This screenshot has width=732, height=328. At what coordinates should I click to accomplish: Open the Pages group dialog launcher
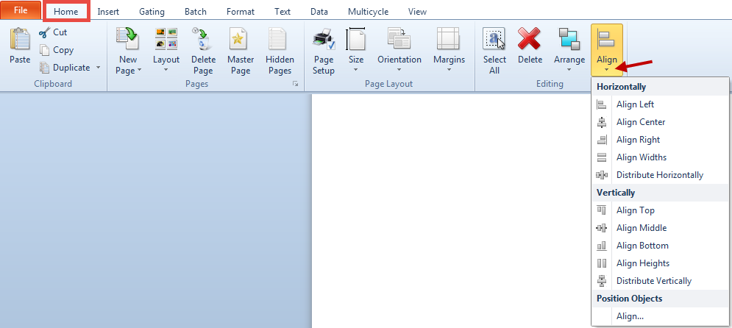point(296,85)
